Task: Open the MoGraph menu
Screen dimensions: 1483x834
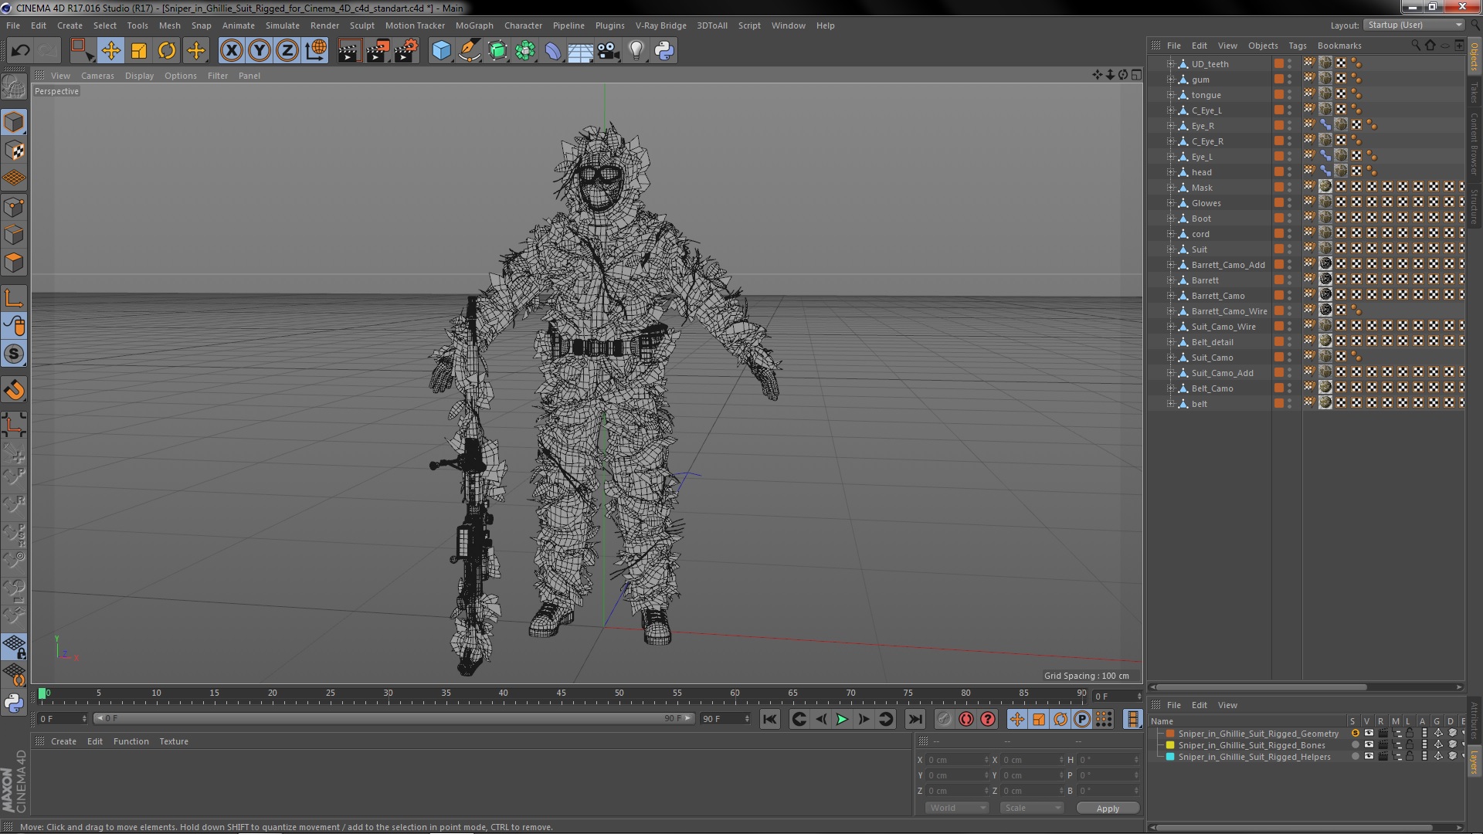Action: pyautogui.click(x=474, y=25)
